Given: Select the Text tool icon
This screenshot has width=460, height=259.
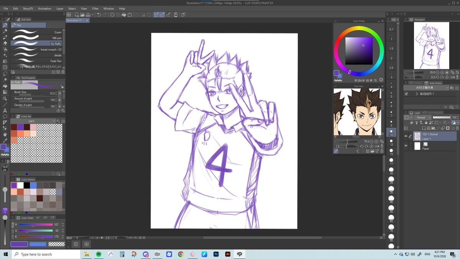Looking at the screenshot, I should coord(5,110).
